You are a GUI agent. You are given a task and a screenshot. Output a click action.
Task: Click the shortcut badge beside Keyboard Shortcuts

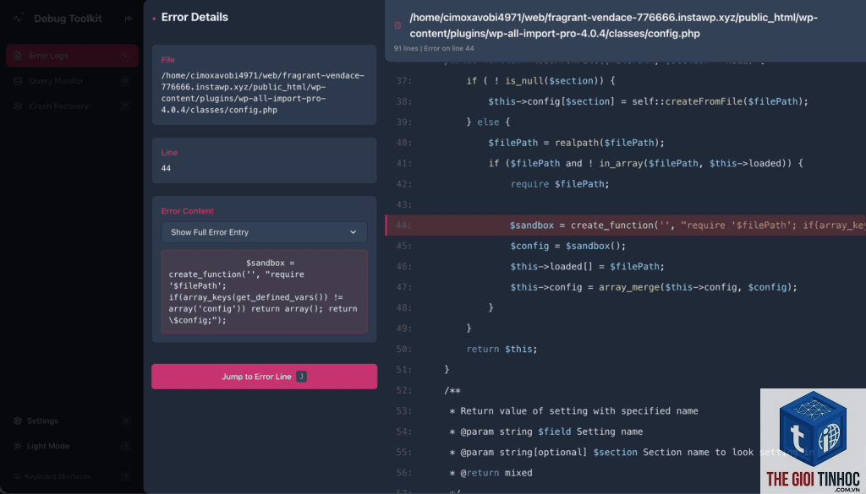(126, 476)
